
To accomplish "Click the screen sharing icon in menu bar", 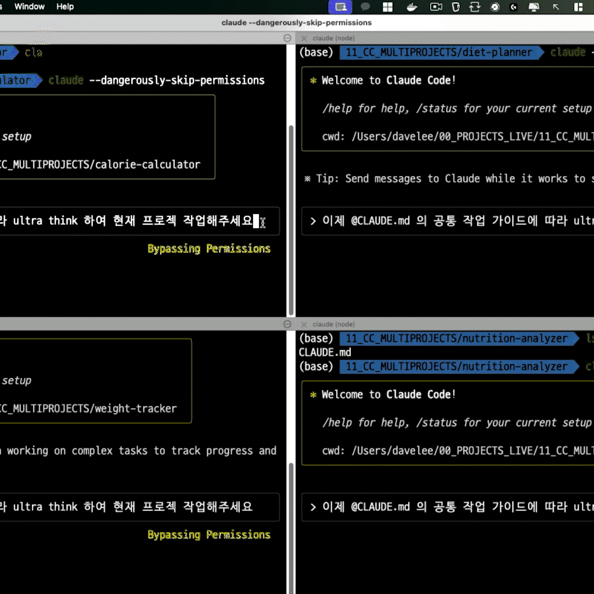I will tap(340, 7).
